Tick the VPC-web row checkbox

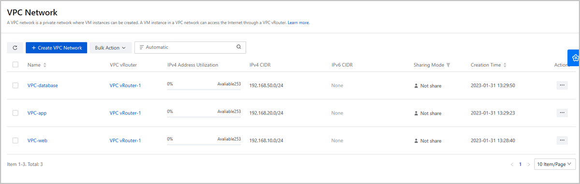(15, 141)
